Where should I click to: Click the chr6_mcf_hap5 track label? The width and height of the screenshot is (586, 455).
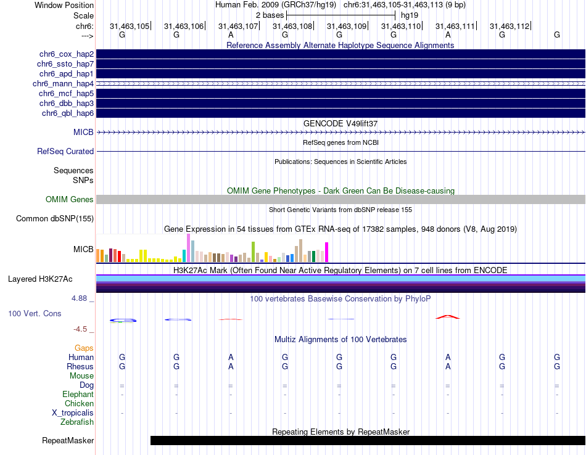66,93
